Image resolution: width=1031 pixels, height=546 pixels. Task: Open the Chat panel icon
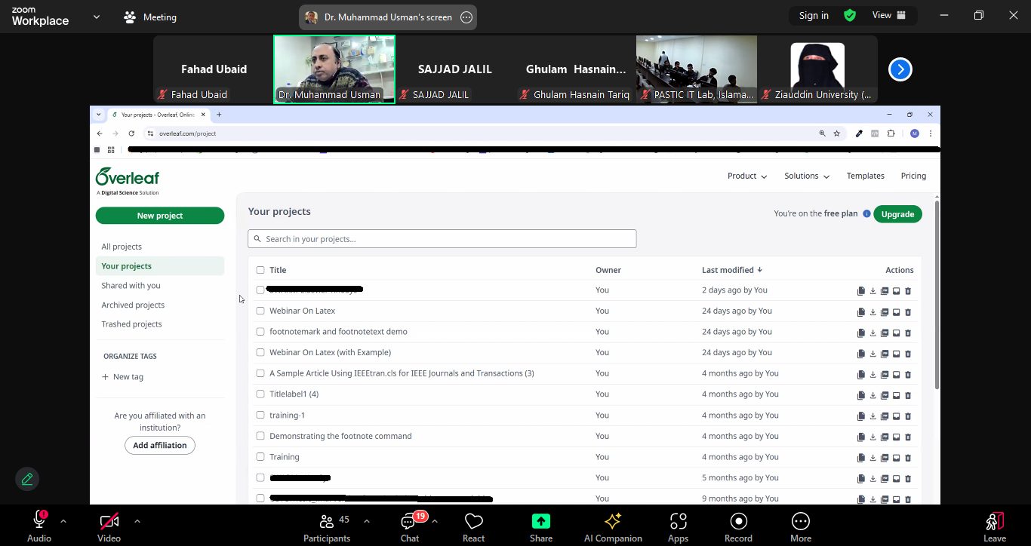tap(409, 522)
